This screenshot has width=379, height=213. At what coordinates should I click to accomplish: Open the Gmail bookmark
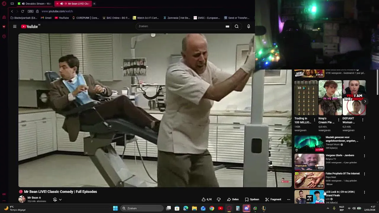click(x=46, y=18)
